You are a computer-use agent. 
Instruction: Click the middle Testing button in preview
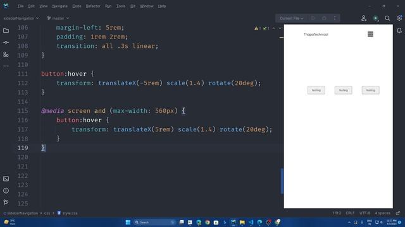coord(343,90)
